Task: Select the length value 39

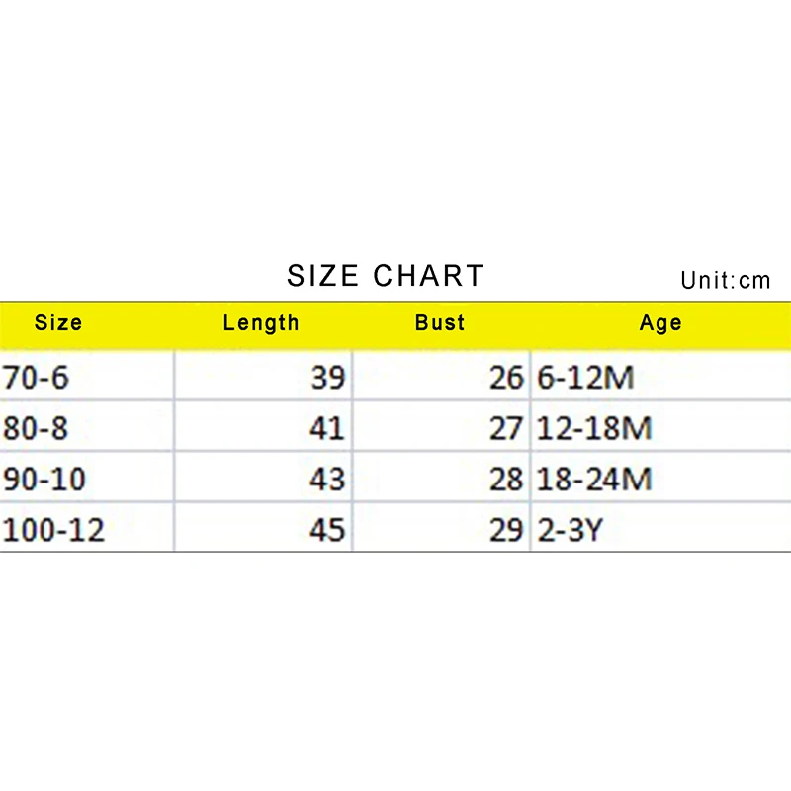Action: tap(327, 377)
